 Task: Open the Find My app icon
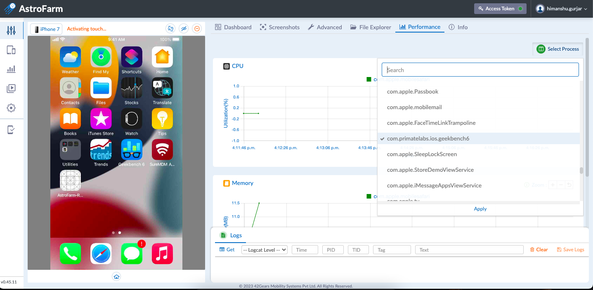[101, 57]
